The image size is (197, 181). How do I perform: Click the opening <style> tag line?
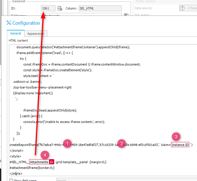pyautogui.click(x=16, y=156)
